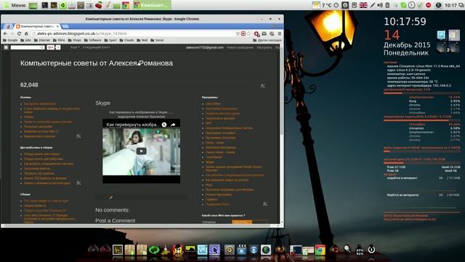The width and height of the screenshot is (465, 262).
Task: Open Chrome home page button
Action: [26, 33]
